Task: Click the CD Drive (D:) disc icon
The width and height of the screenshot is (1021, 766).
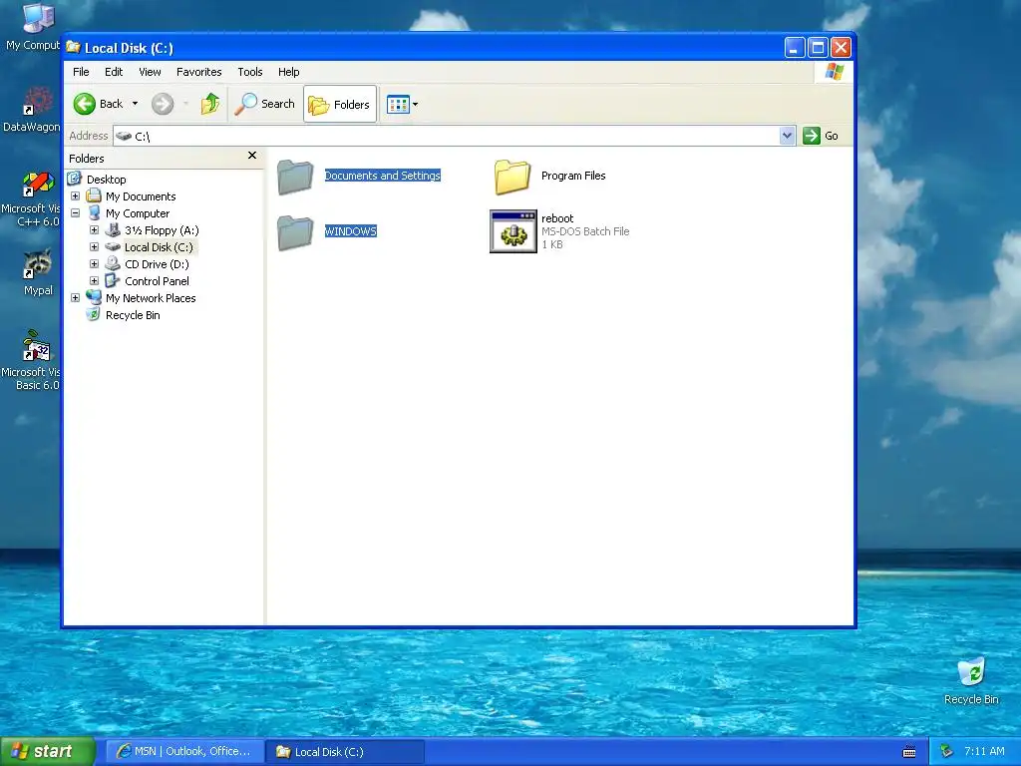Action: [x=113, y=263]
